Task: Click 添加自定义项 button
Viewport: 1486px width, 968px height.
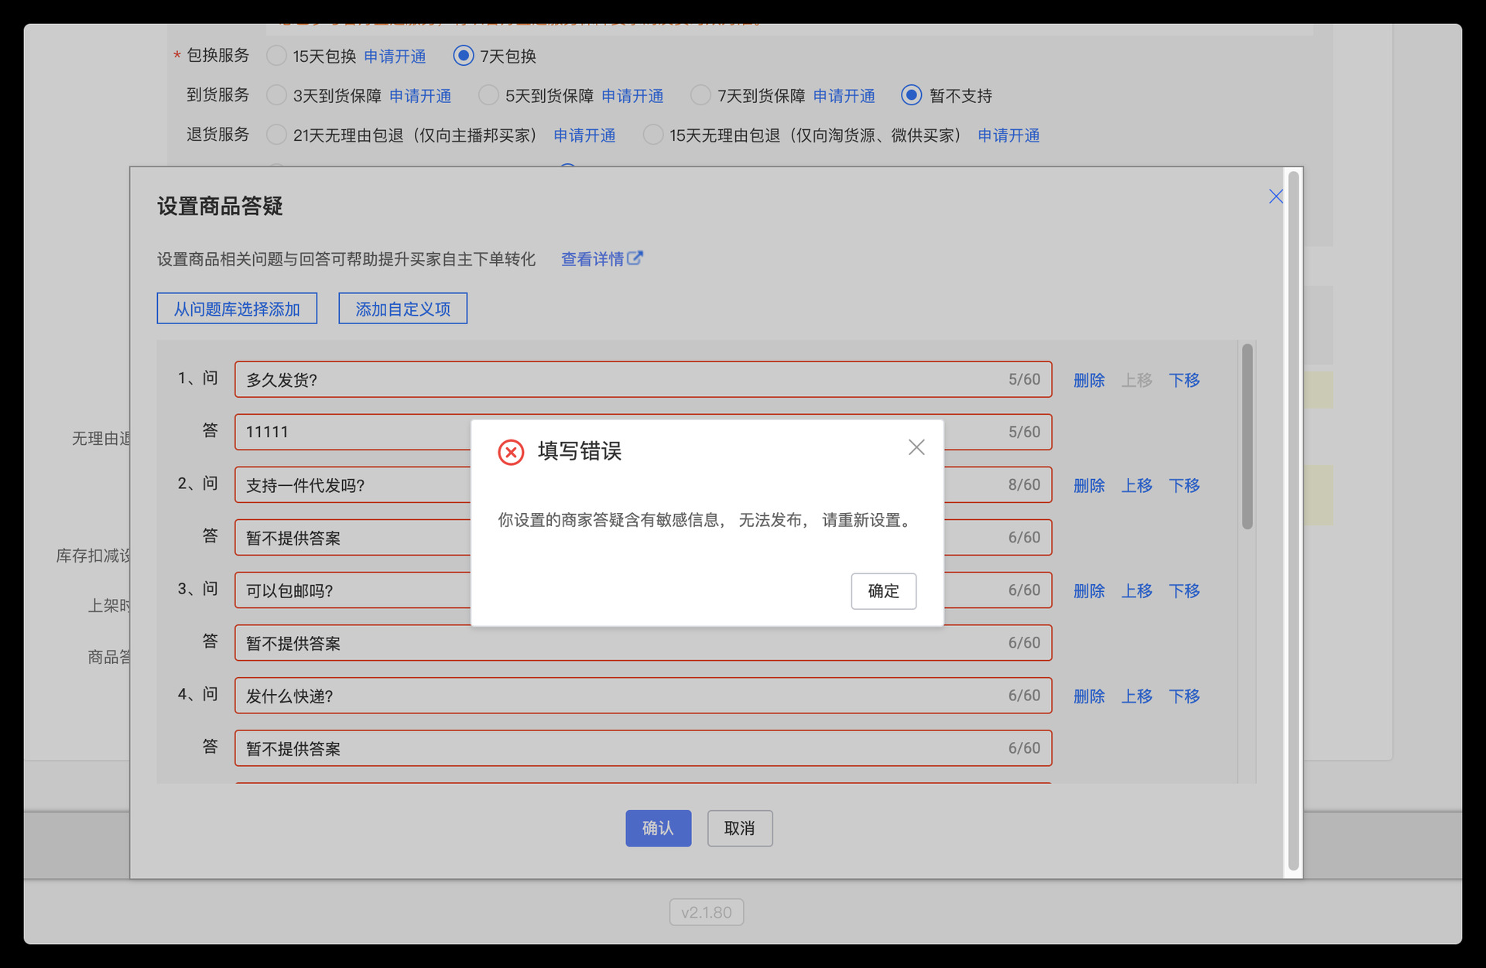Action: (402, 309)
